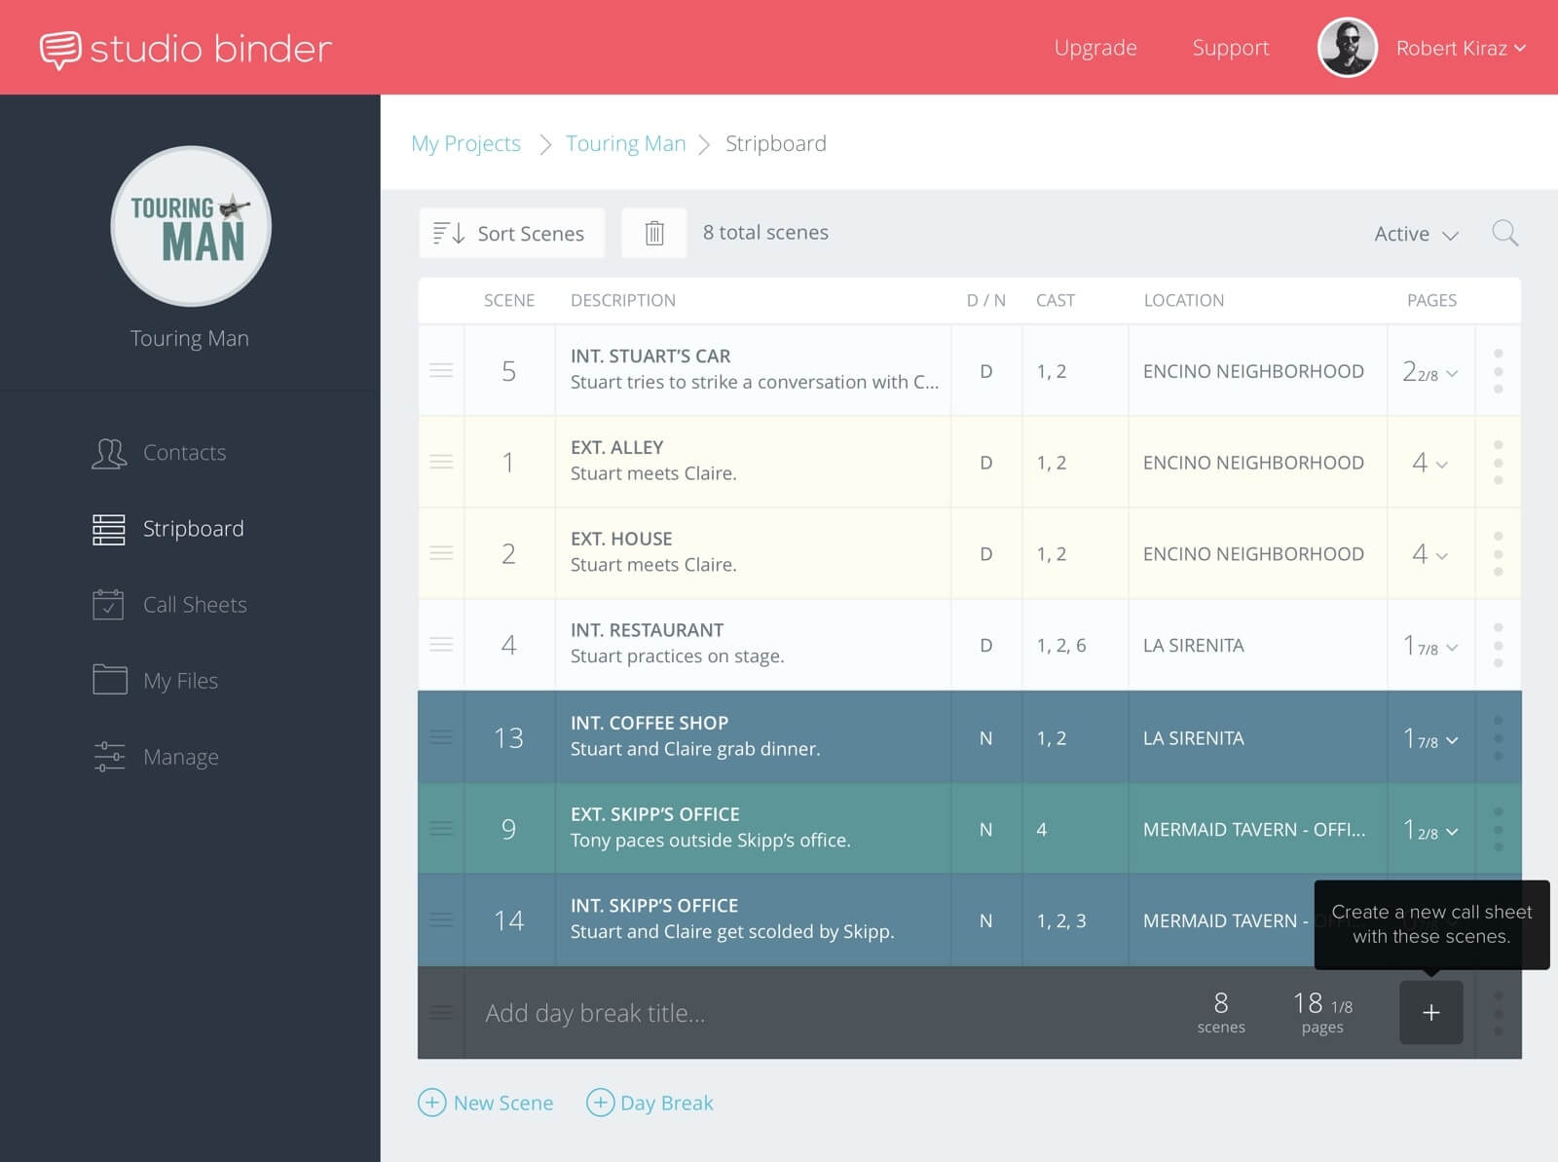Open pages dropdown for scene 5
Viewport: 1558px width, 1162px height.
click(1430, 372)
